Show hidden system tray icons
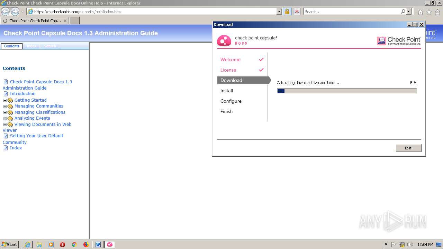Viewport: 443px width, 249px height. (x=386, y=245)
